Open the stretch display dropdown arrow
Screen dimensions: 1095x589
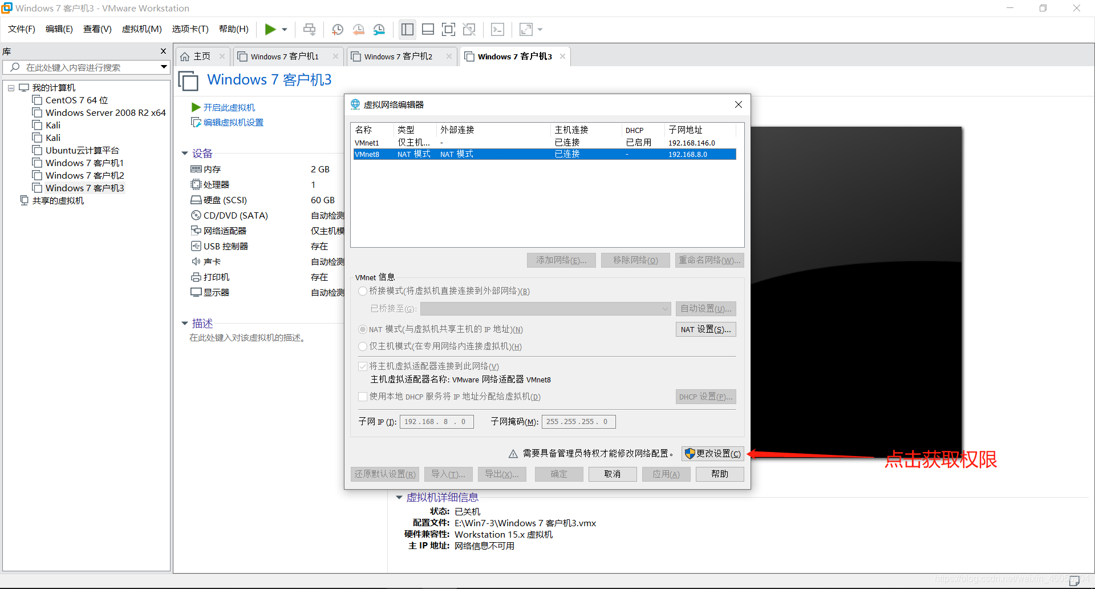540,30
